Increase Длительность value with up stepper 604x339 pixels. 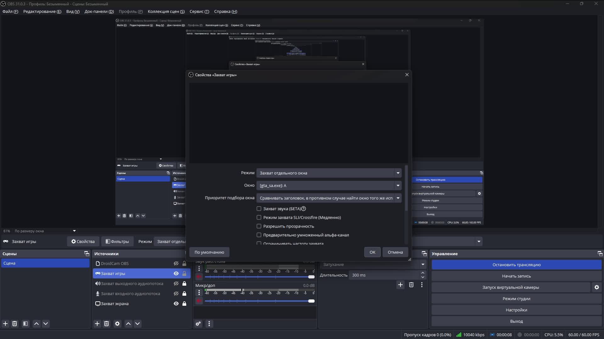coord(423,273)
